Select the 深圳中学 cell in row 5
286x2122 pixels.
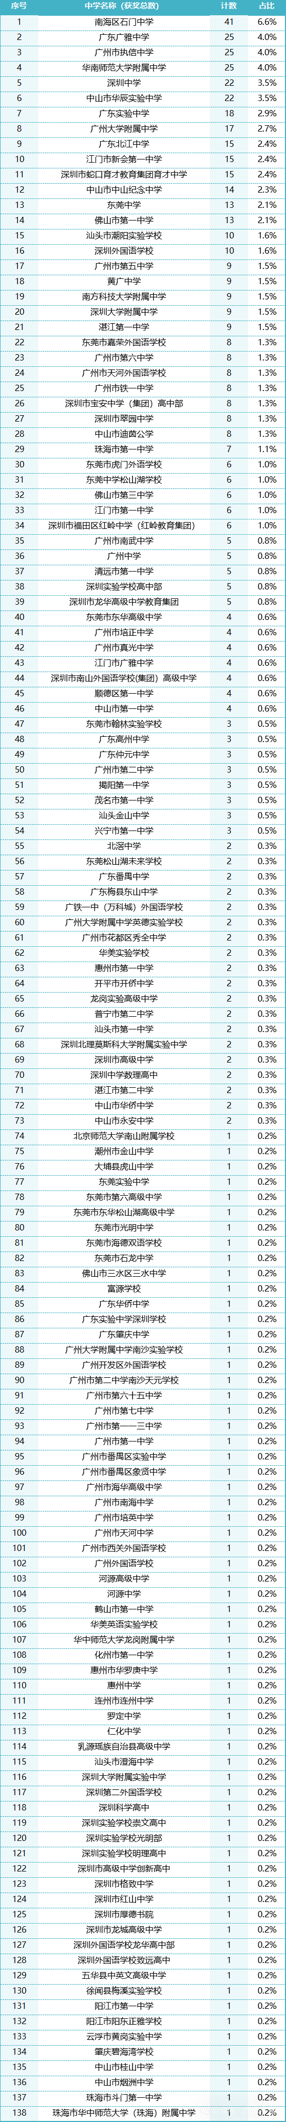[124, 83]
